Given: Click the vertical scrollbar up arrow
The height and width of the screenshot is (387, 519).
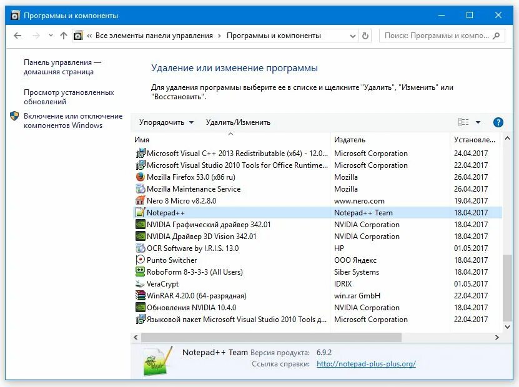Looking at the screenshot, I should [507, 139].
